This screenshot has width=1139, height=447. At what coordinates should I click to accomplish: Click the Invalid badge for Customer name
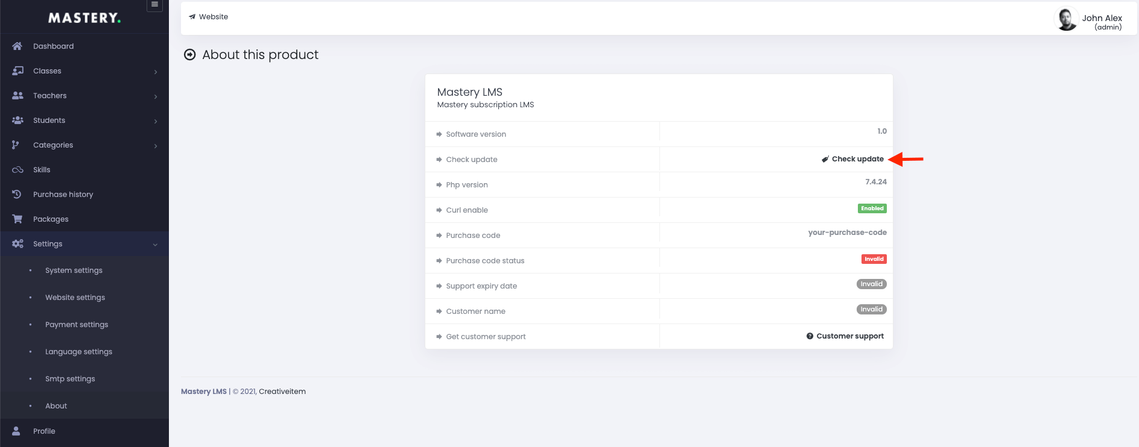(x=872, y=310)
